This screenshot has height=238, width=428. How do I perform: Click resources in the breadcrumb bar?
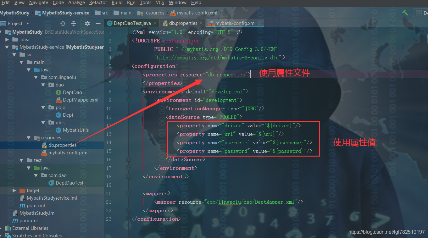153,13
